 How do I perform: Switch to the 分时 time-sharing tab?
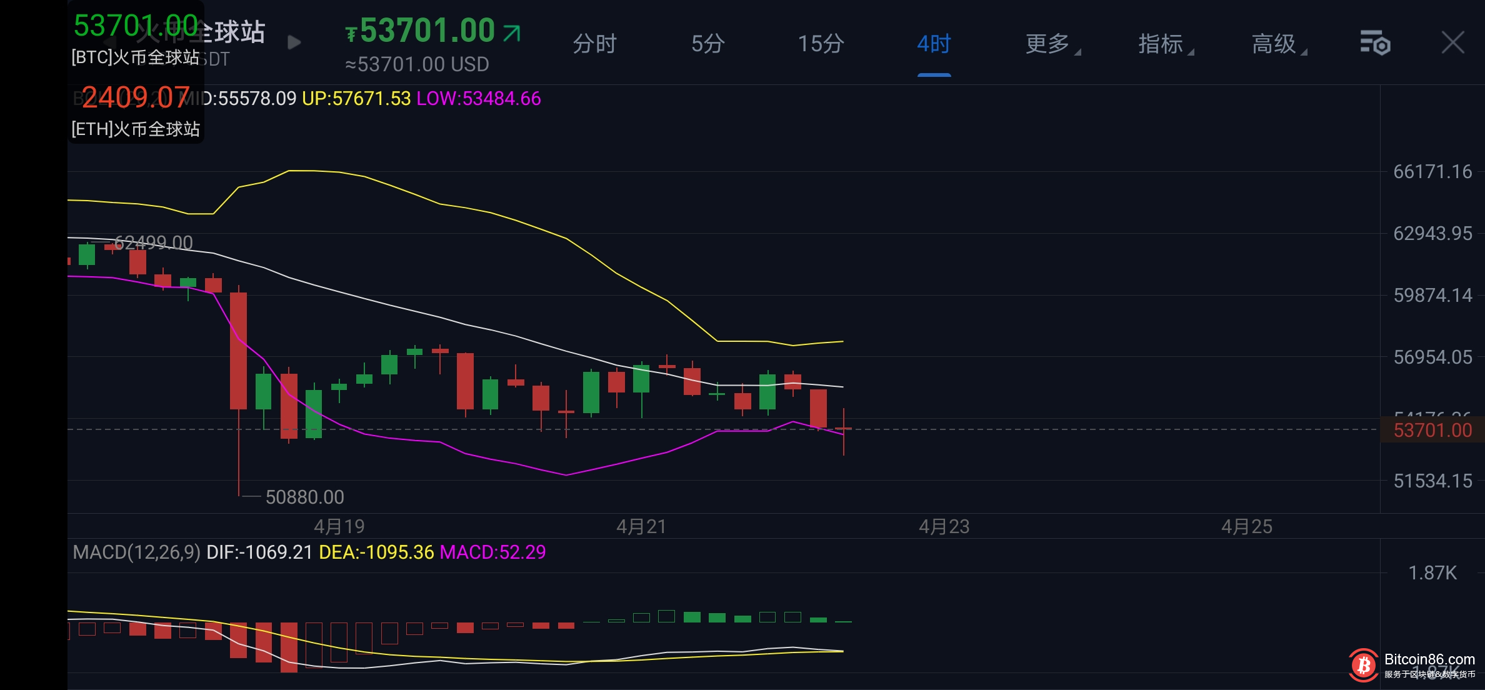594,44
